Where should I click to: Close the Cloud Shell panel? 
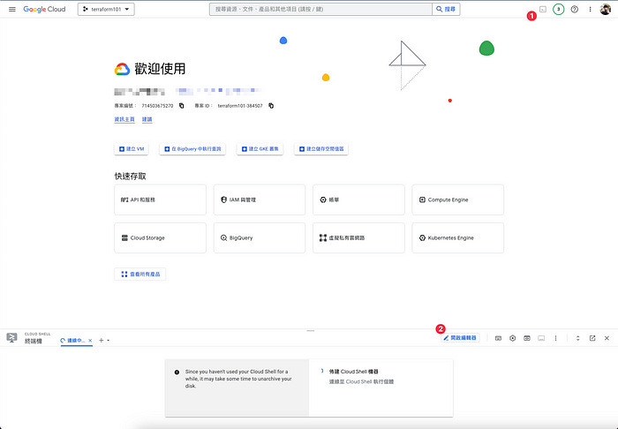pos(607,338)
